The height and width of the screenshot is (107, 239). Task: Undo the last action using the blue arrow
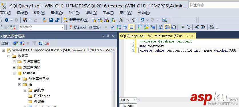point(142,20)
